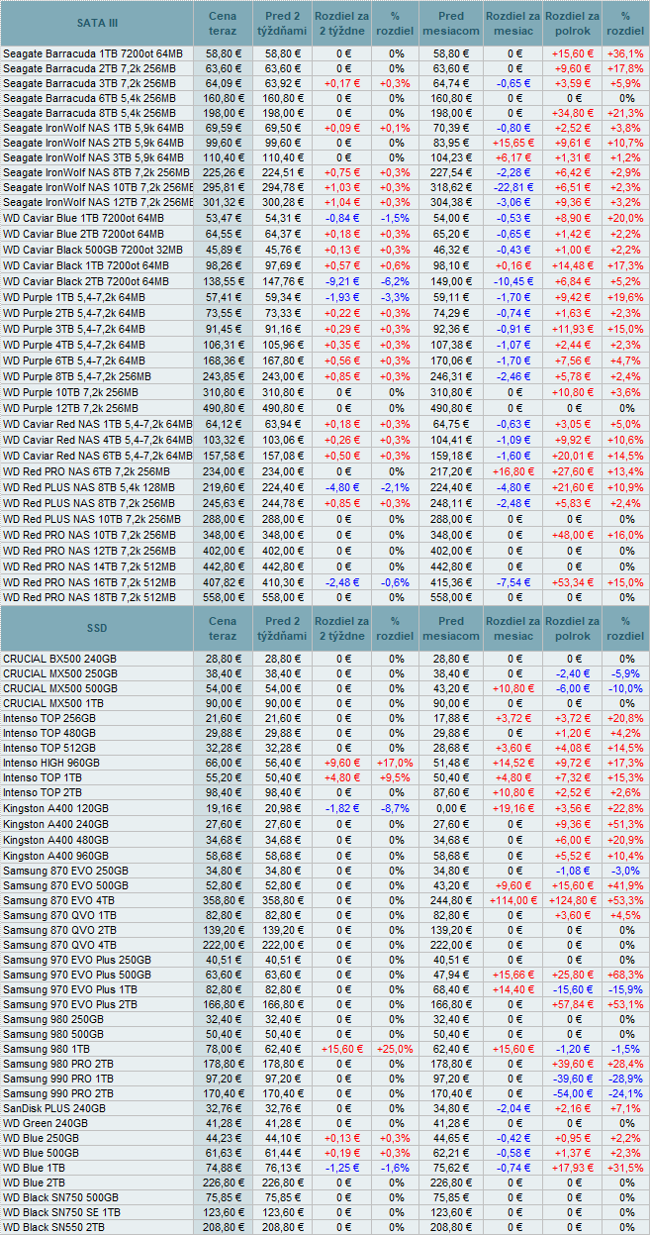Click the 558,00 € current price of Red PRO 18TB
The image size is (650, 1235).
(x=223, y=598)
